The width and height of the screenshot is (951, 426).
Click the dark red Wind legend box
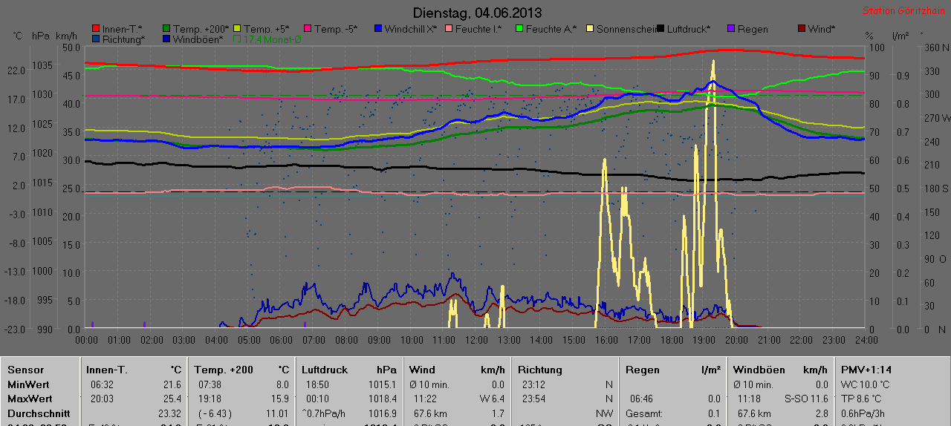[802, 29]
